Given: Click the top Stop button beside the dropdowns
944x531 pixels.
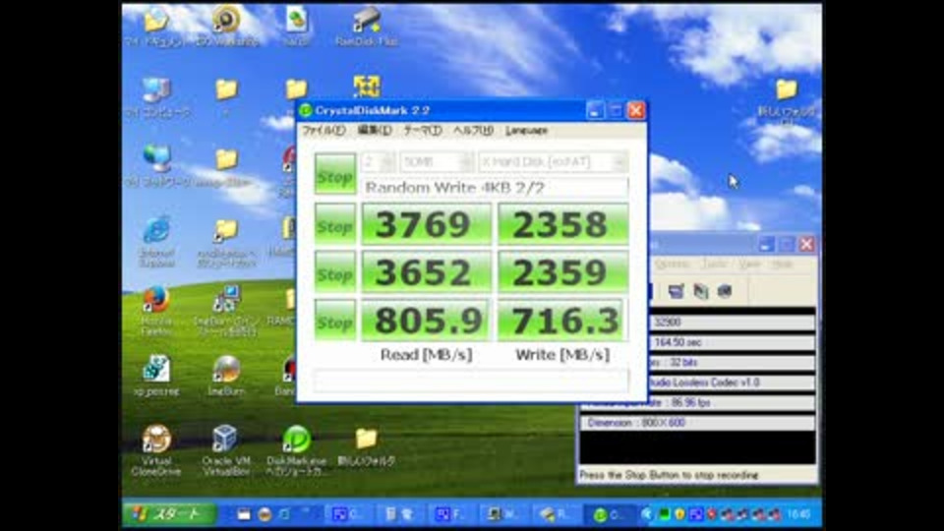Looking at the screenshot, I should (x=334, y=174).
